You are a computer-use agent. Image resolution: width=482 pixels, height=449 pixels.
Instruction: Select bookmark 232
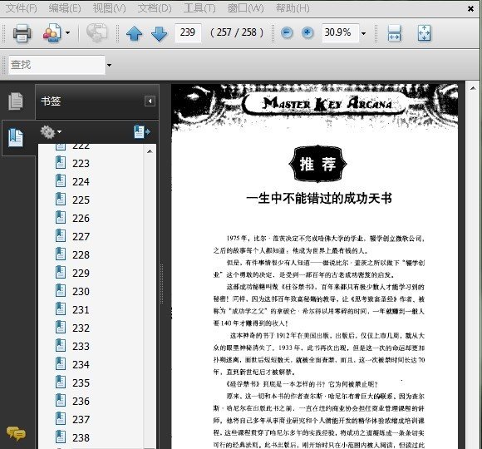tap(81, 328)
